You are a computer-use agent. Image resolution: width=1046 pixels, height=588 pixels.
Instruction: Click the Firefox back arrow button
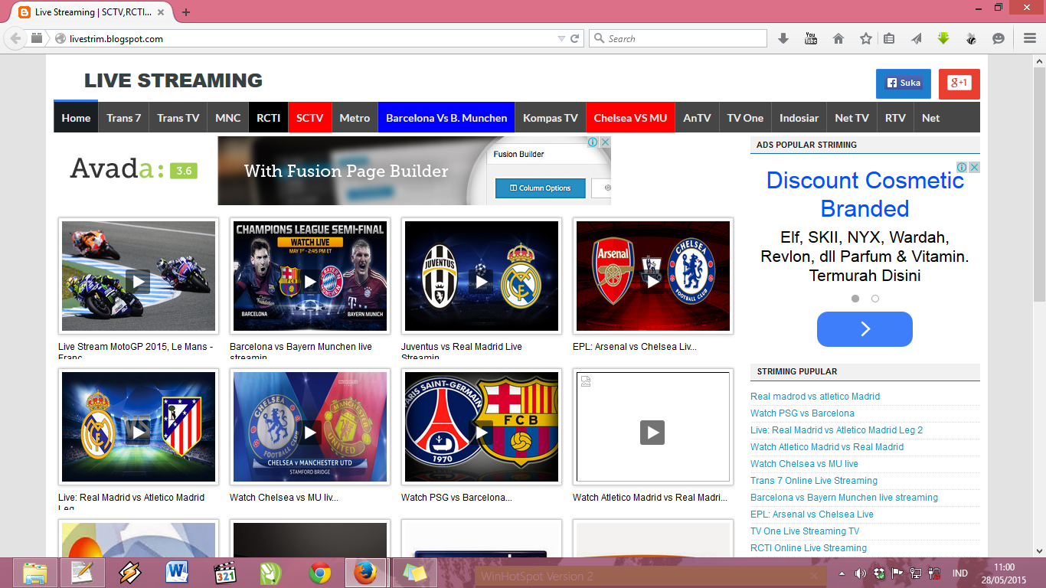(x=15, y=38)
